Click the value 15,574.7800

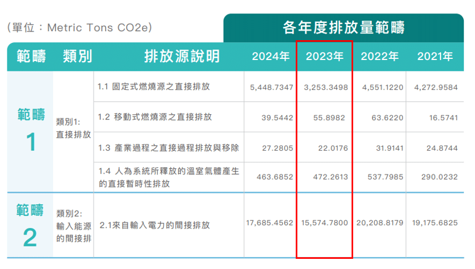point(324,223)
